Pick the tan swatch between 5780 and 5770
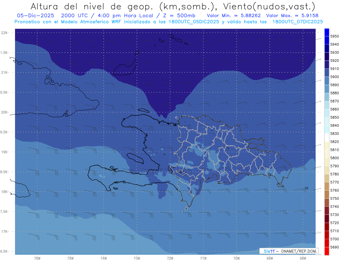The image size is (340, 262). [x=327, y=178]
